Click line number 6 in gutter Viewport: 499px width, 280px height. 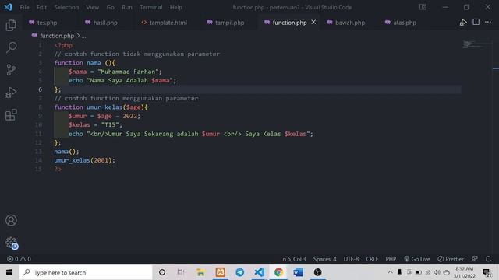pos(40,89)
